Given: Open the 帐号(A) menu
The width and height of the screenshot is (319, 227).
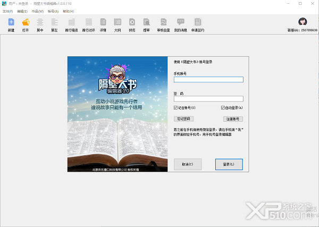Looking at the screenshot, I should click(53, 11).
